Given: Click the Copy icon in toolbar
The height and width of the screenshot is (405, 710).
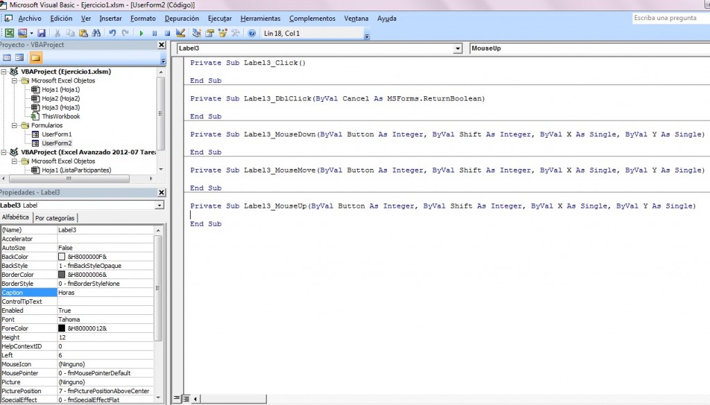Looking at the screenshot, I should pyautogui.click(x=70, y=33).
